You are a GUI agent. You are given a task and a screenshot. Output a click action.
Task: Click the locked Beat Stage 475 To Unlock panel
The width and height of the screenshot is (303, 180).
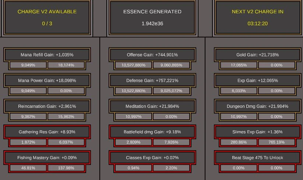pos(257,158)
